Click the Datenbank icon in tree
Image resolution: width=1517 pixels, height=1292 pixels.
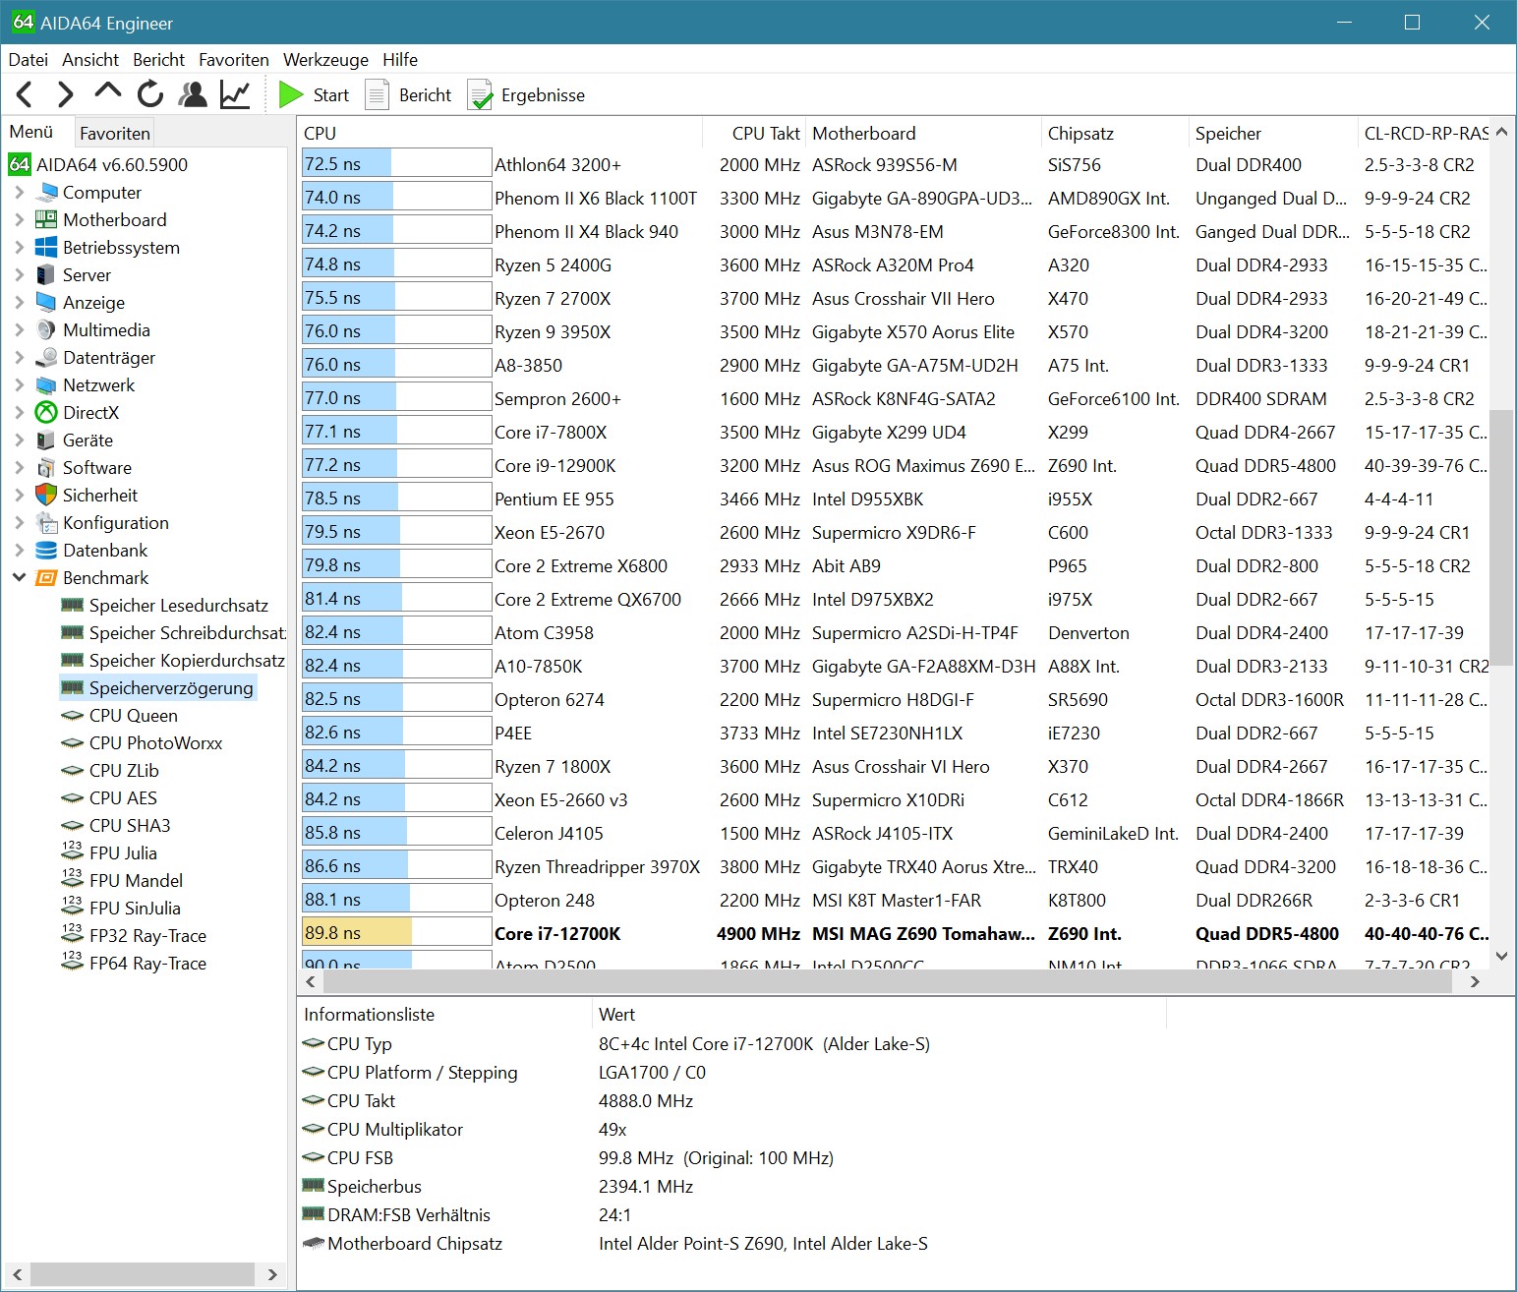(46, 551)
